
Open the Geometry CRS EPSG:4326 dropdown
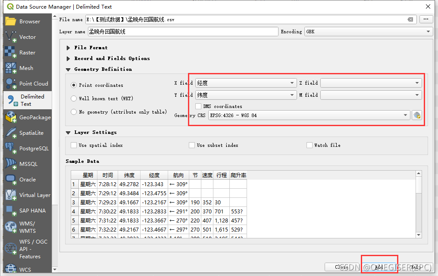coord(309,115)
